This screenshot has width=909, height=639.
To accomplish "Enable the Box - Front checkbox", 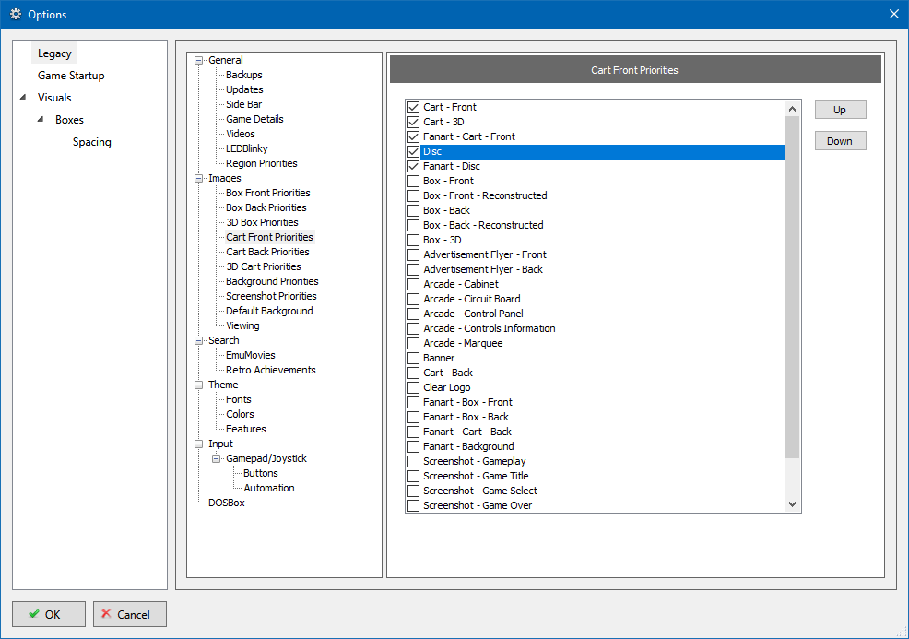I will pyautogui.click(x=413, y=181).
